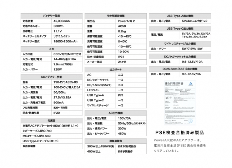Screen dimensions: 232x168
Task: Click the PSE certificate document thumbnail
Action: pos(180,103)
